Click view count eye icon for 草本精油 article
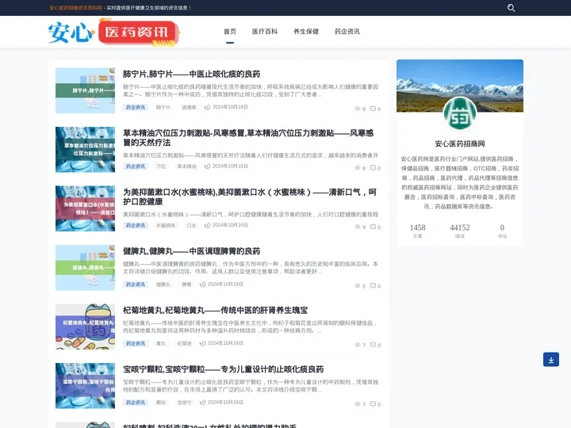Viewport: 571px width, 428px height. click(358, 168)
